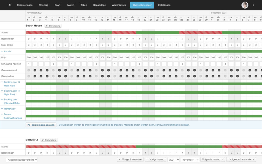
Task: Switch to the Rapportage tab
Action: click(99, 5)
